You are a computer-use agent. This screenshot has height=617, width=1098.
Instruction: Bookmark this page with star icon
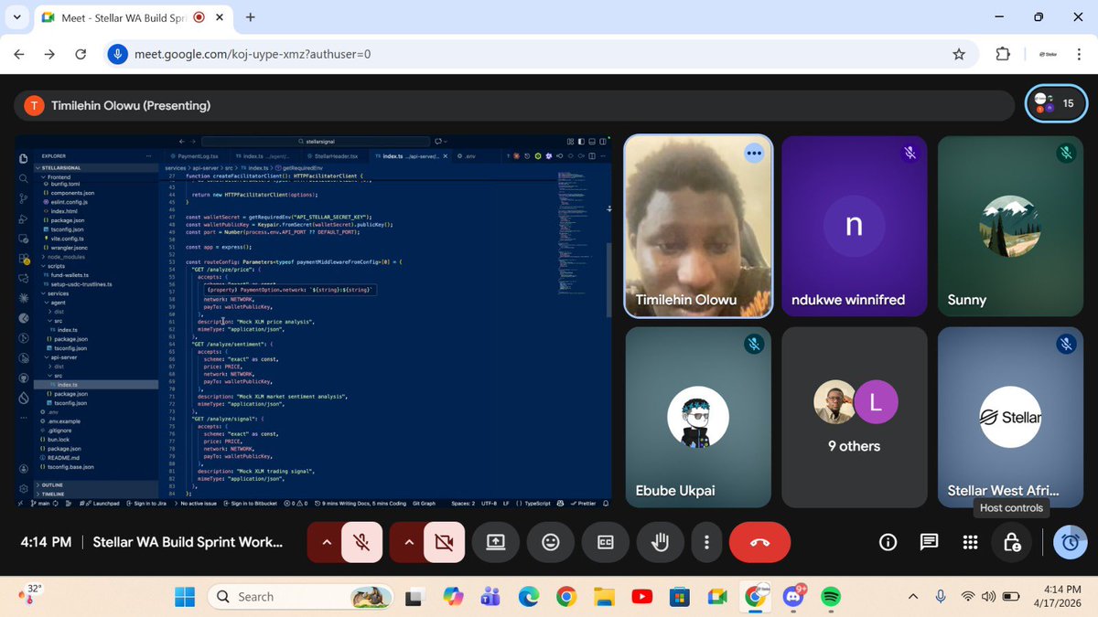click(959, 54)
